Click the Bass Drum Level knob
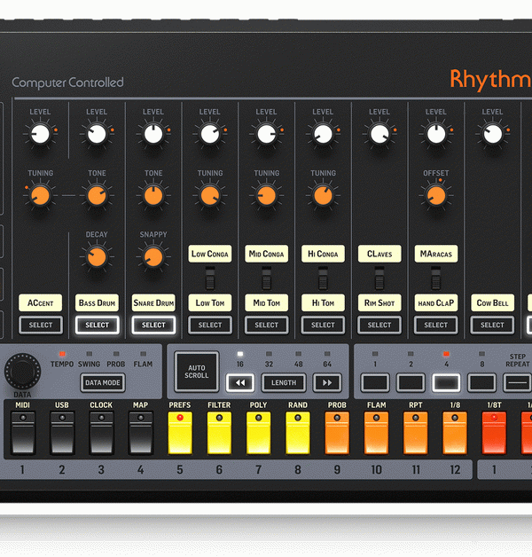 97,134
